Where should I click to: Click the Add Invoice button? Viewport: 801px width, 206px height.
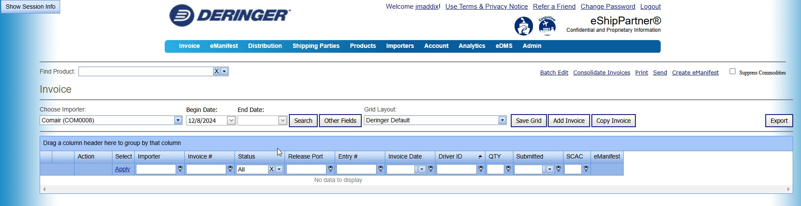(x=568, y=121)
